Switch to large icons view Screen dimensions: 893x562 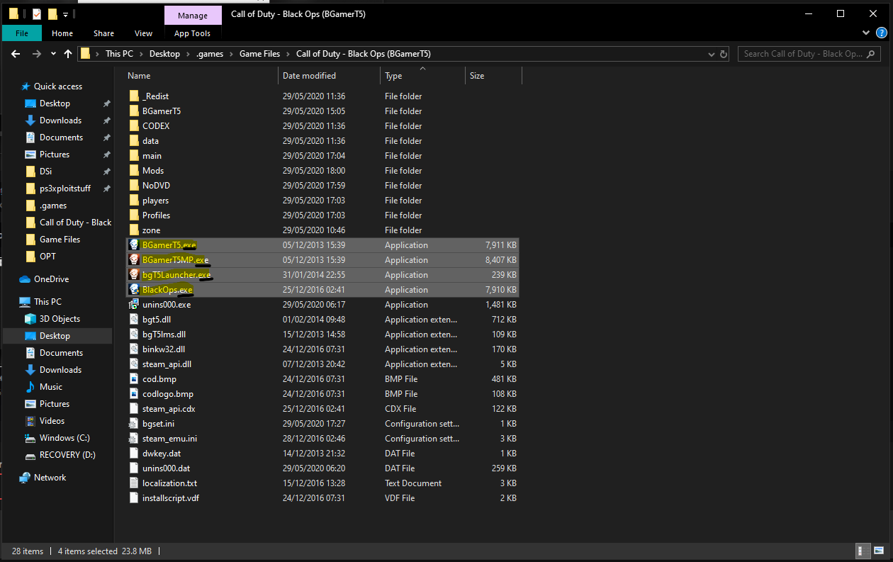880,551
